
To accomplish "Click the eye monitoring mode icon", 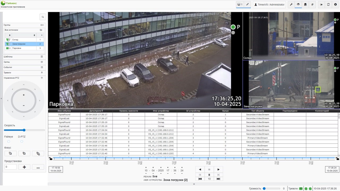I will pos(298,5).
